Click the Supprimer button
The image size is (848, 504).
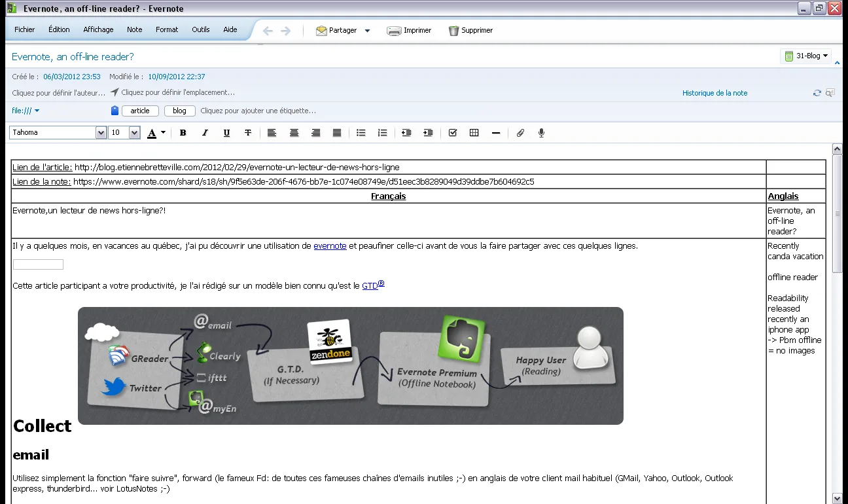pos(471,31)
